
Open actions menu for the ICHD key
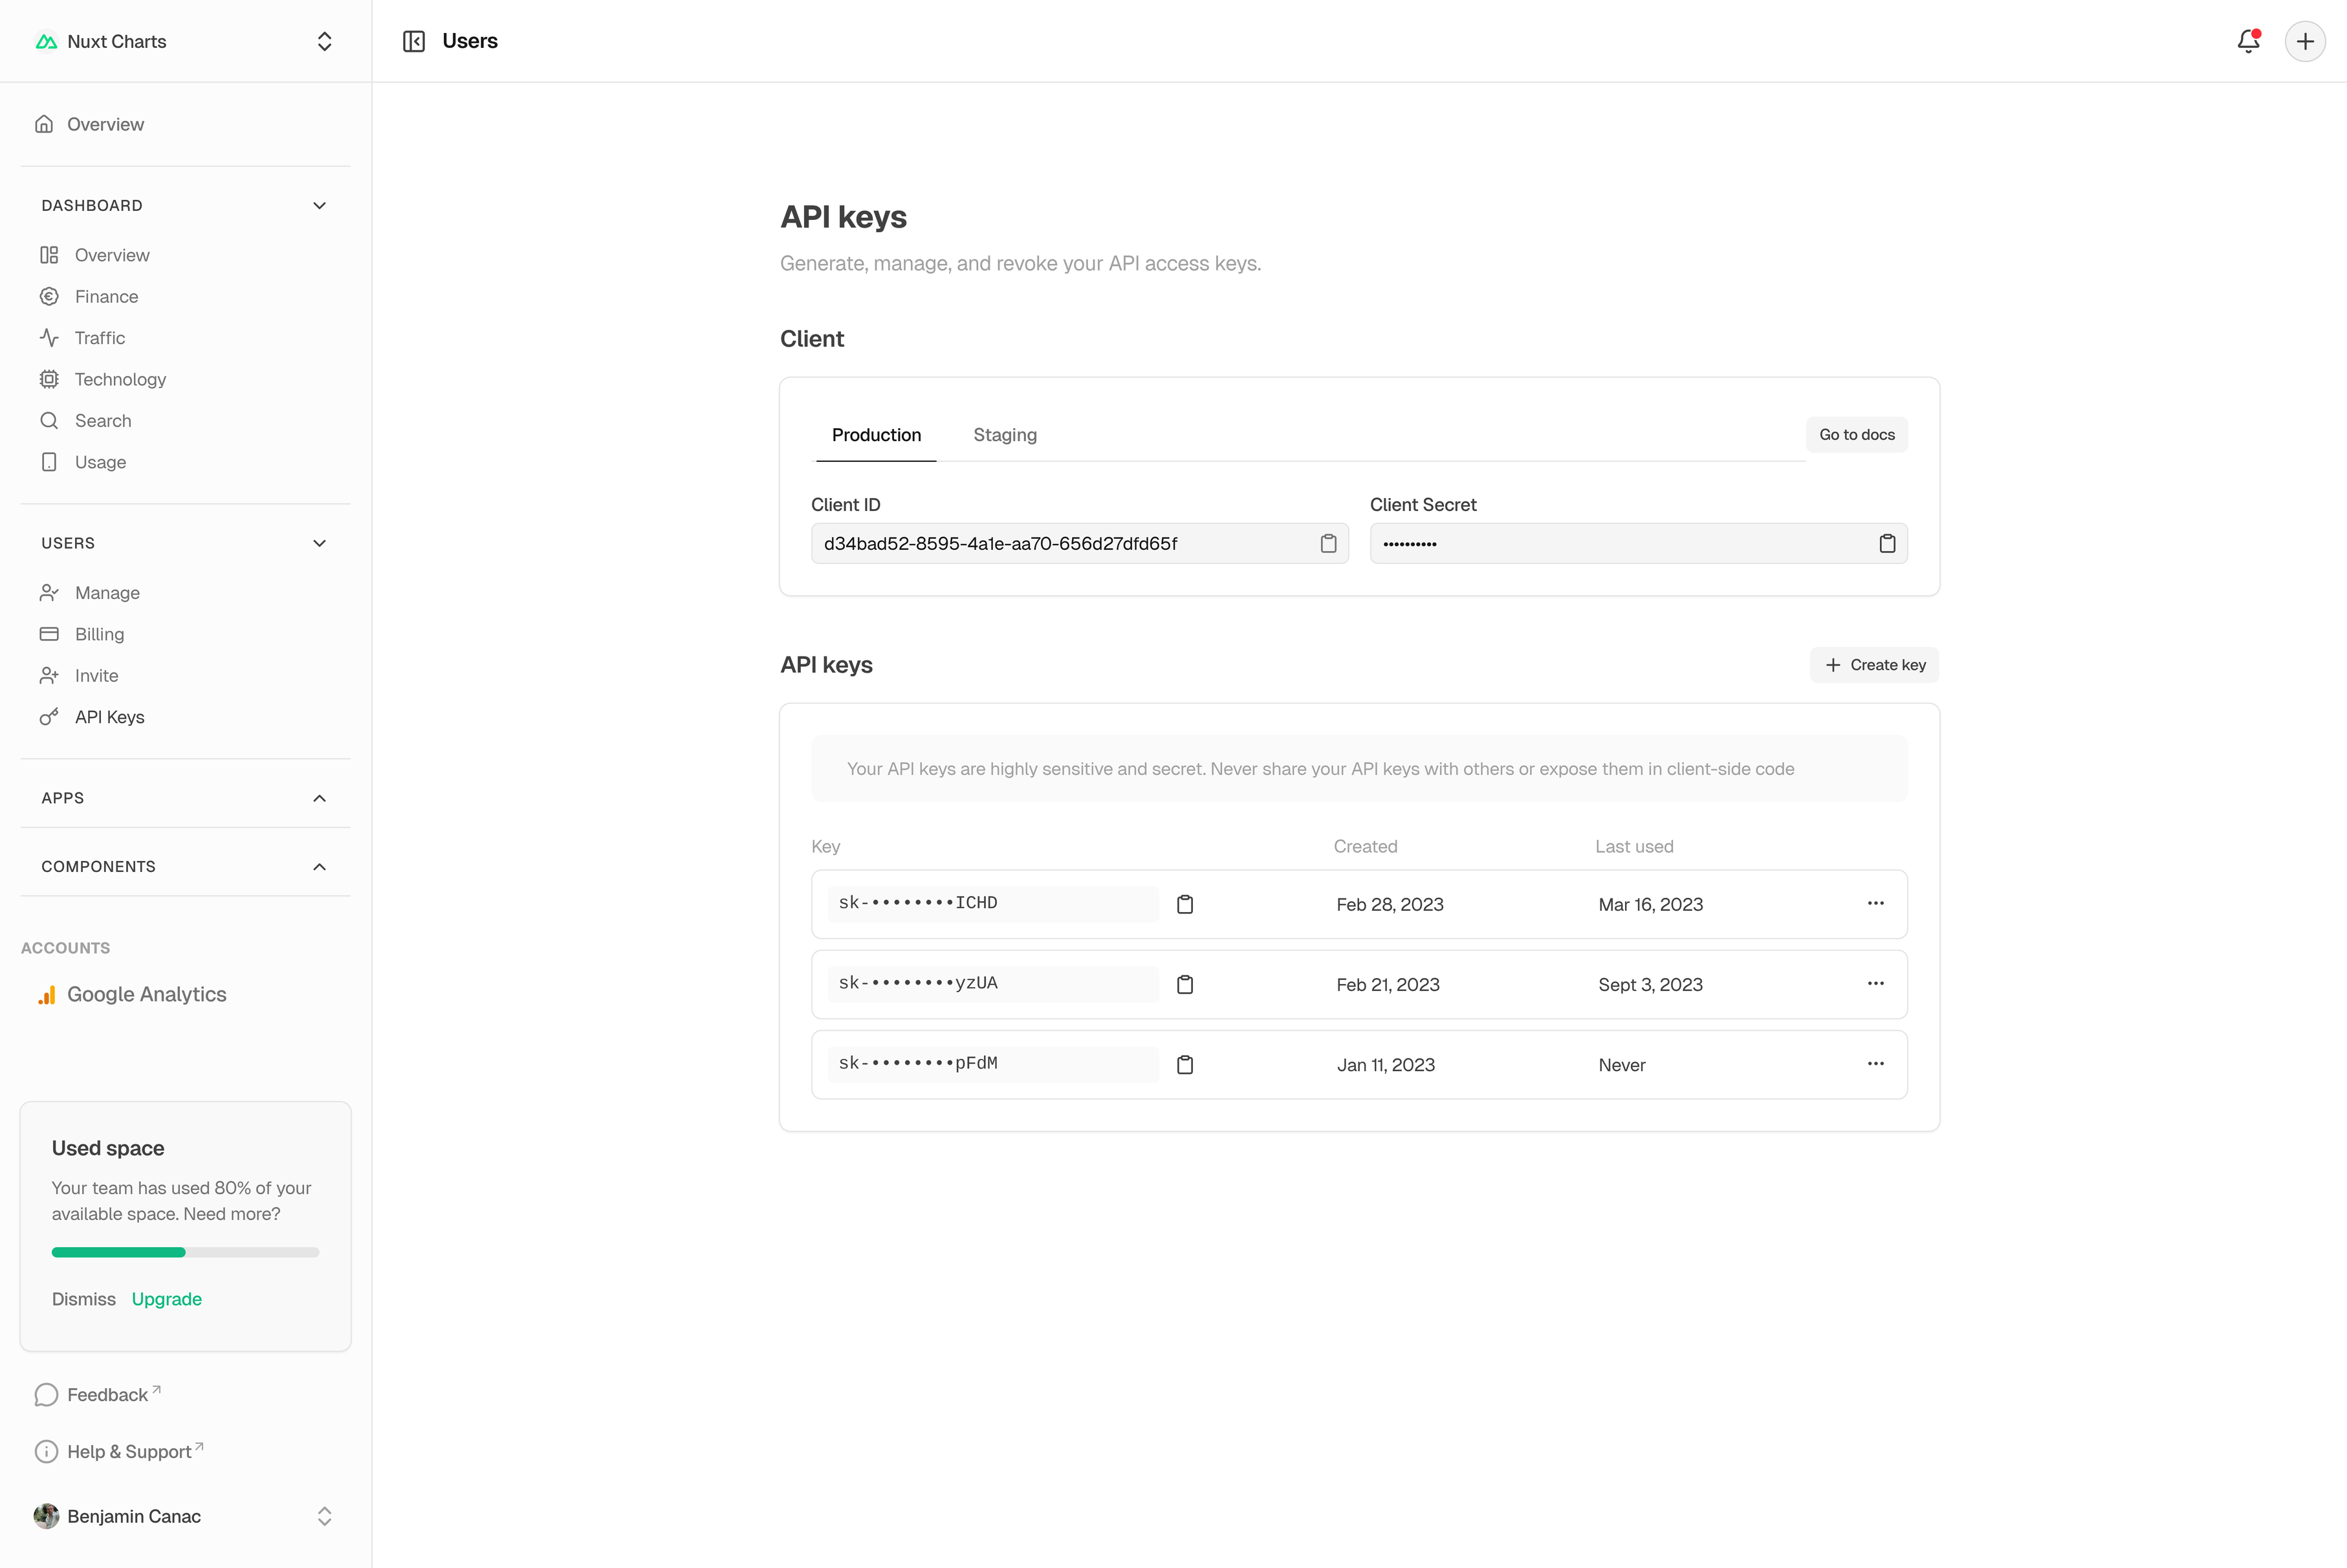pos(1875,903)
